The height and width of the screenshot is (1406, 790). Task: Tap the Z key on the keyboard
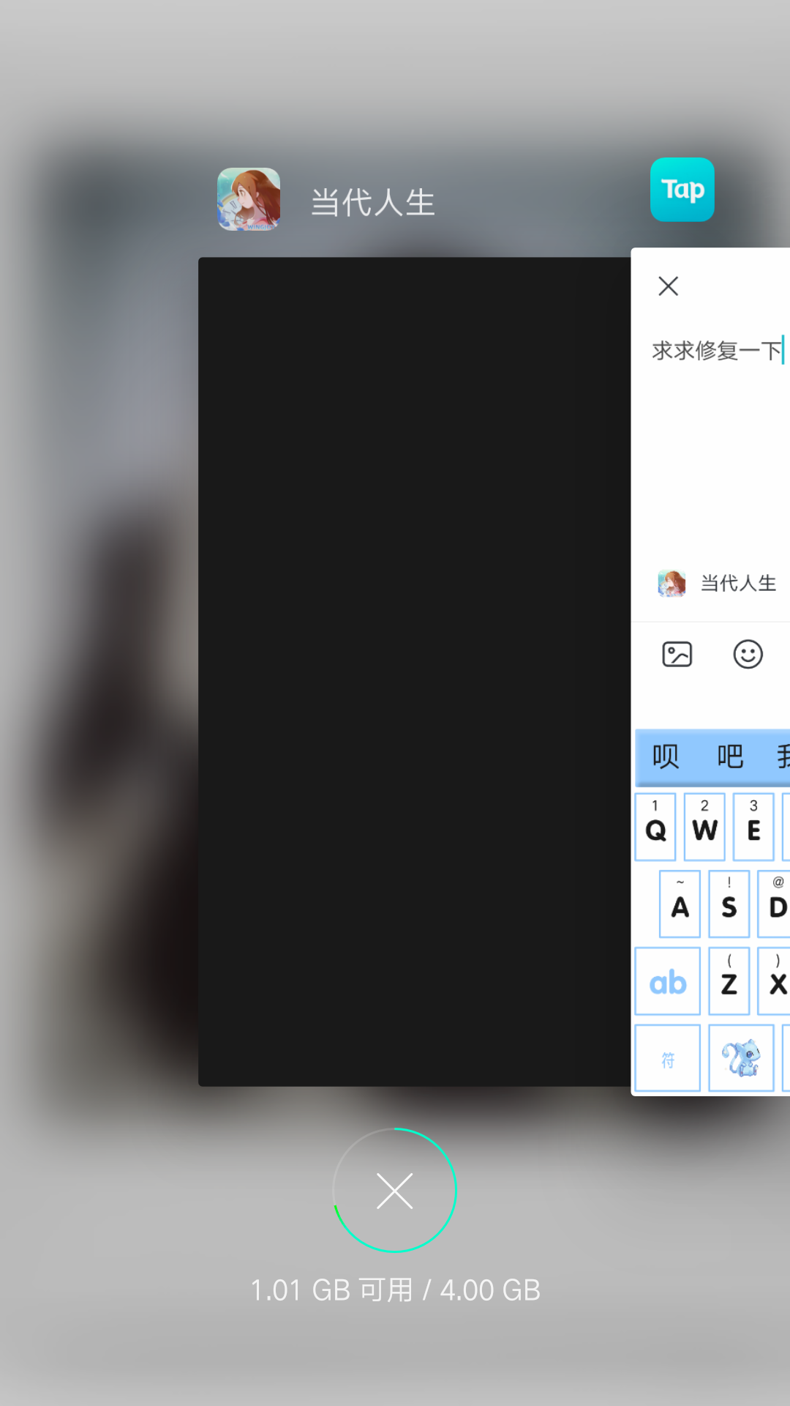[729, 981]
